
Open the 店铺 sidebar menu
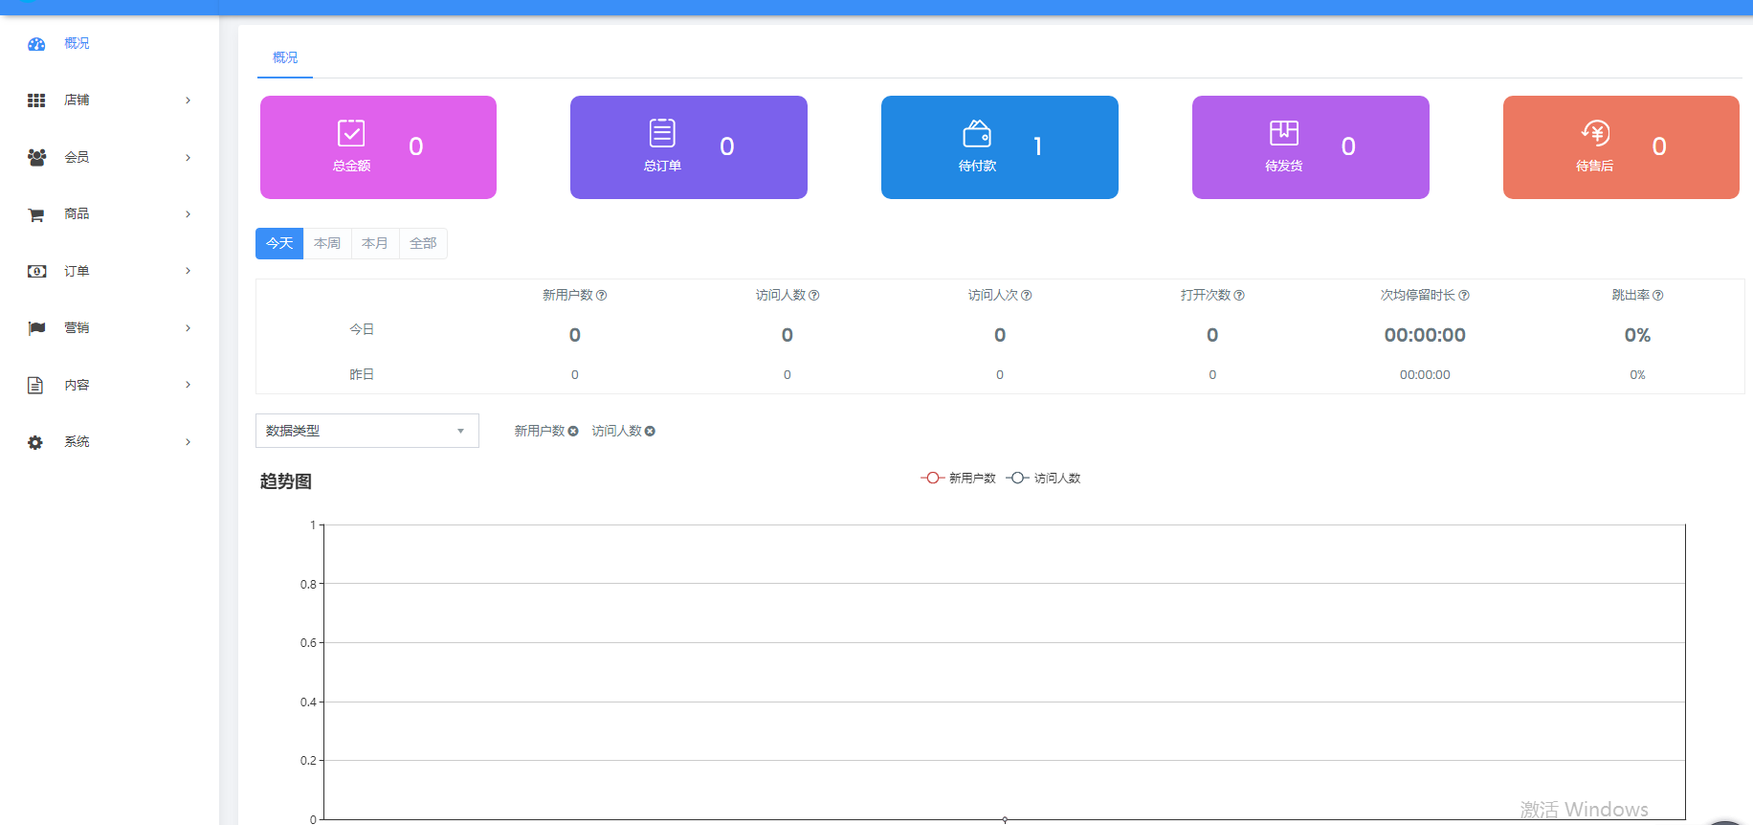(x=110, y=100)
